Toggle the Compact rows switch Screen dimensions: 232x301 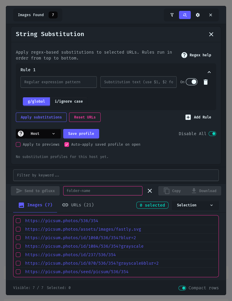click(x=182, y=288)
